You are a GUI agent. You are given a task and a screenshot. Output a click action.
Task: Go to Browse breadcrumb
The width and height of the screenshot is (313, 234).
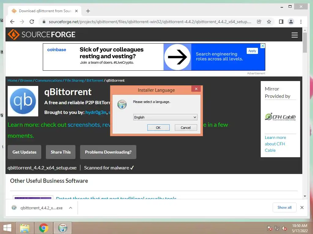click(x=26, y=80)
